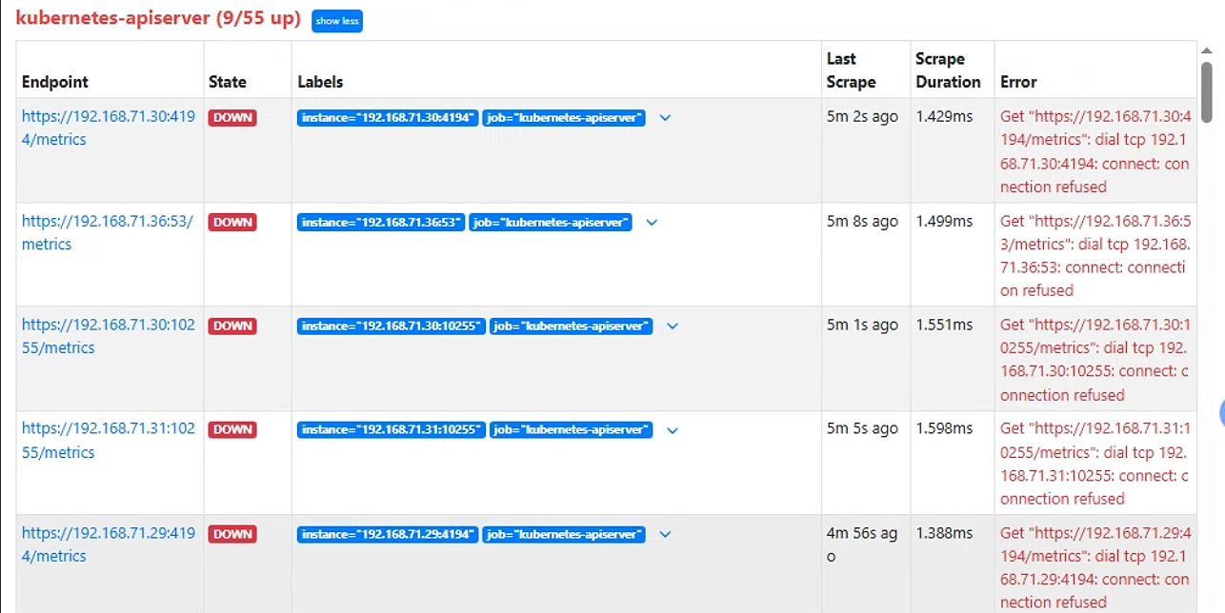Click the DOWN badge for 192.168.71.31:10255

click(232, 429)
